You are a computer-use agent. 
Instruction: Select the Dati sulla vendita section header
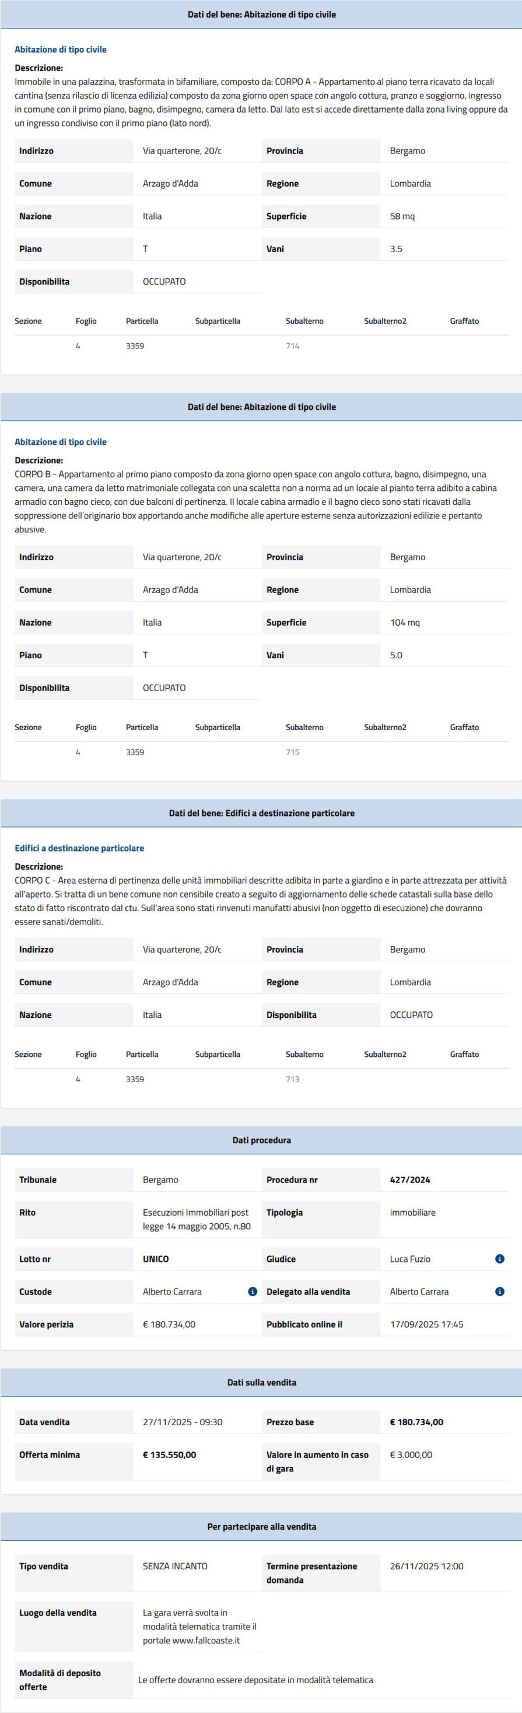click(x=261, y=1383)
